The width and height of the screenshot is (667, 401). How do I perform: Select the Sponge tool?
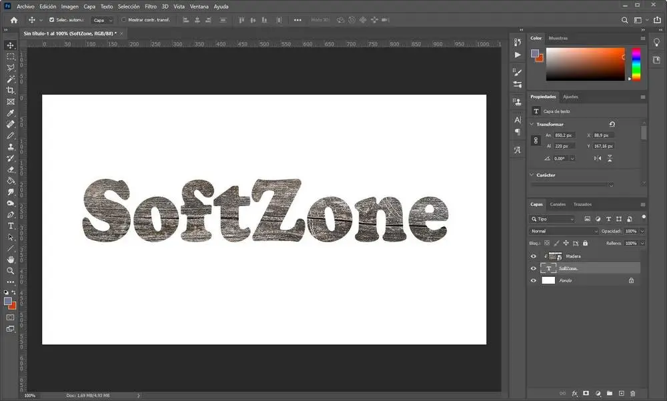tap(11, 203)
